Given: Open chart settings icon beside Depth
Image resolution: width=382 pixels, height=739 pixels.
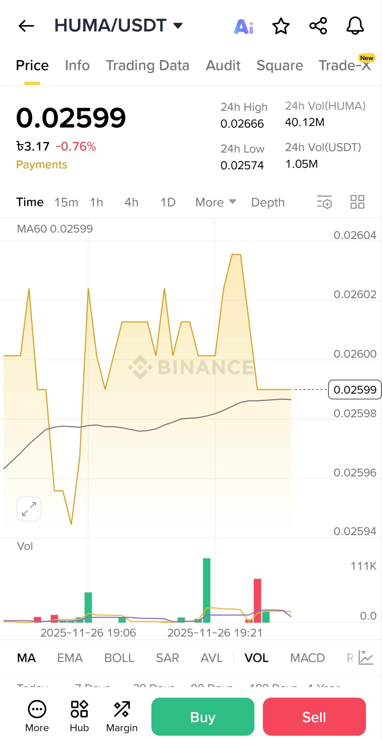Looking at the screenshot, I should coord(324,202).
